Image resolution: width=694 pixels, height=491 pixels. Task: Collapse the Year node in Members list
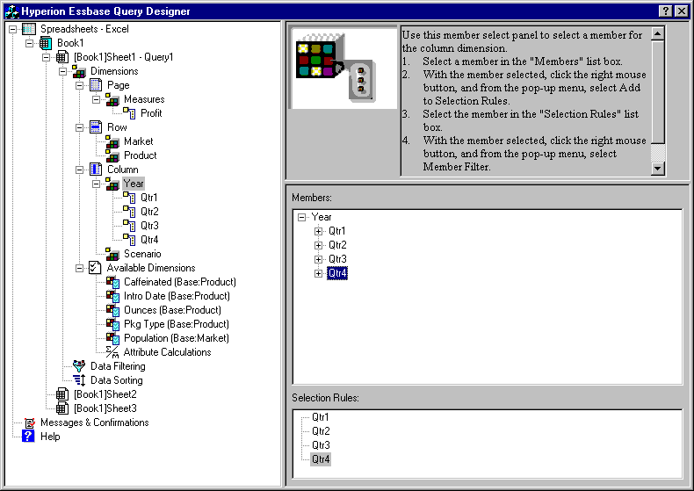point(301,217)
